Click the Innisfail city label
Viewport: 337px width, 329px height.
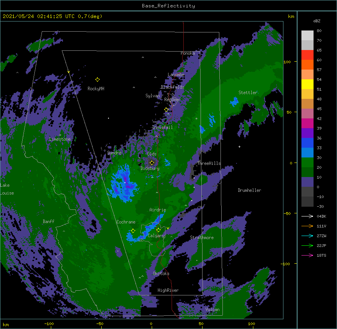162,127
